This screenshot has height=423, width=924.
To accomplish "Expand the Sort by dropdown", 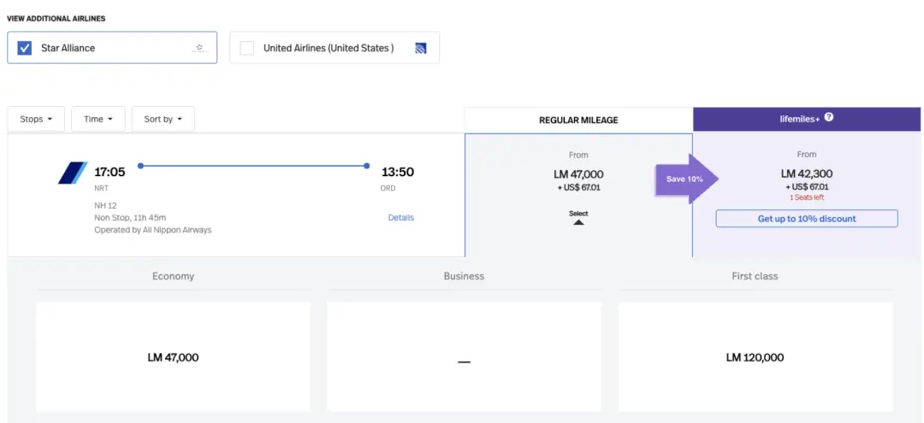I will [x=163, y=119].
